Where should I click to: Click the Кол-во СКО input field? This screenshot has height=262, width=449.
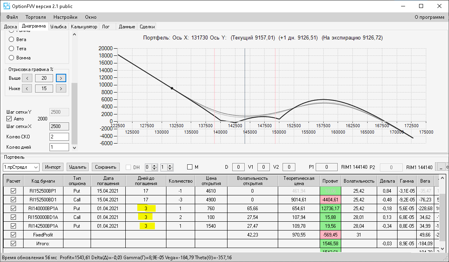coord(59,137)
